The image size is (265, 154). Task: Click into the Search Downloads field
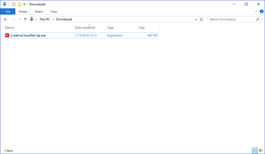231,19
